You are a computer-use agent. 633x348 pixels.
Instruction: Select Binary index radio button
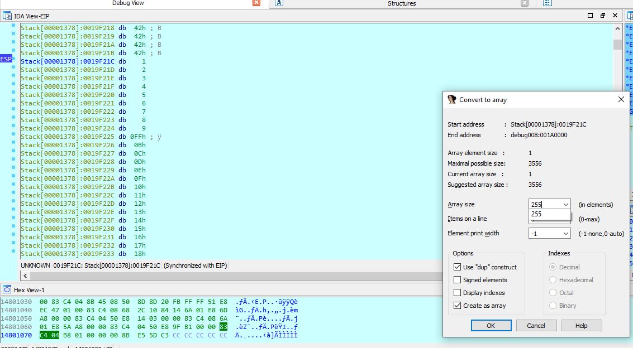tap(553, 306)
